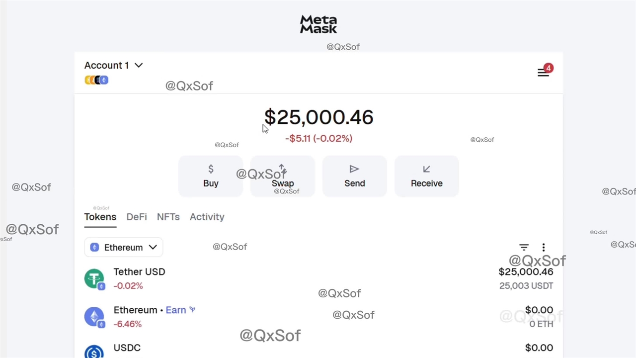
Task: Expand the Account 1 dropdown
Action: click(113, 65)
